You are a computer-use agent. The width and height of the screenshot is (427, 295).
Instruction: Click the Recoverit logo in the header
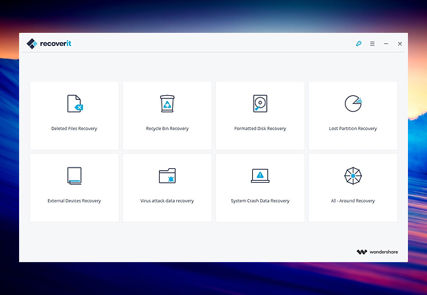(49, 43)
